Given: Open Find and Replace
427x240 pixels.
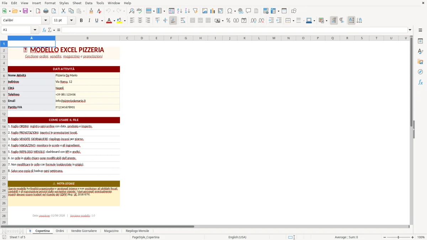Looking at the screenshot, I should [x=132, y=11].
